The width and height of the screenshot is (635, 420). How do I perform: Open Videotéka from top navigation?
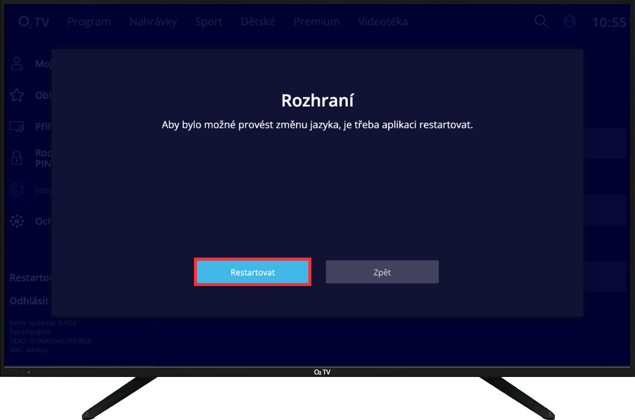(383, 22)
